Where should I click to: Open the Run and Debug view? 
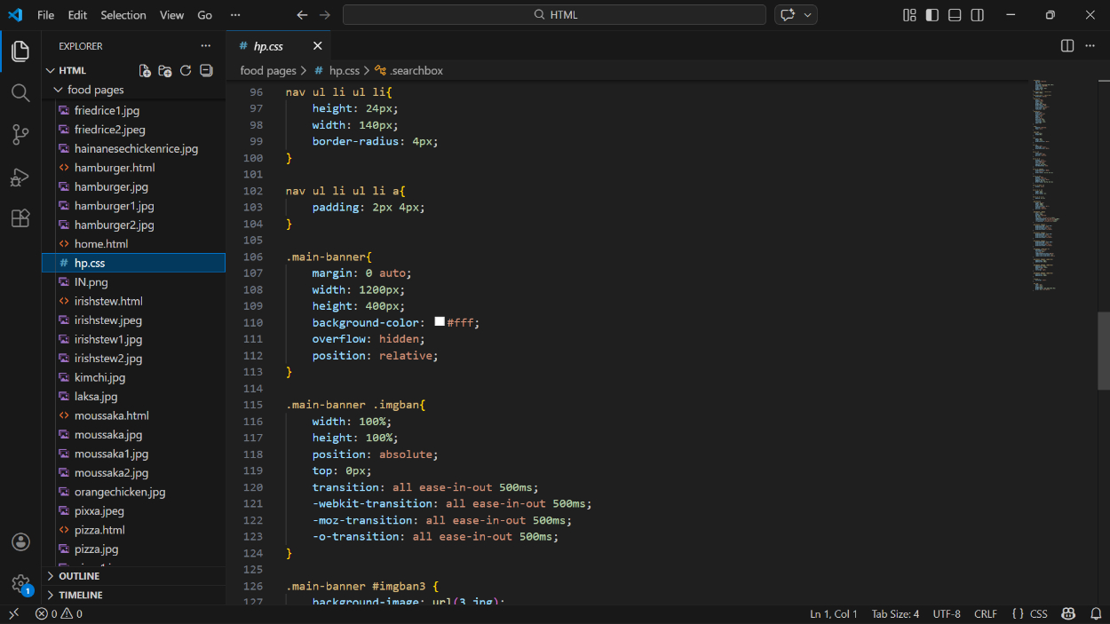[x=20, y=177]
